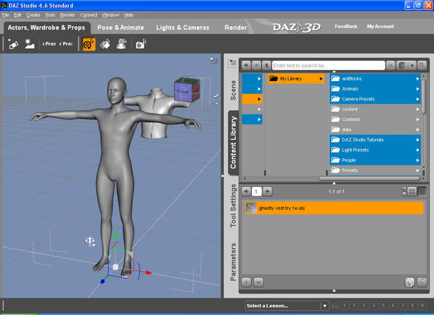This screenshot has width=434, height=315.
Task: Open the Parameters side tab
Action: (x=233, y=262)
